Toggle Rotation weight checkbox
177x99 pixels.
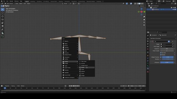point(161,59)
